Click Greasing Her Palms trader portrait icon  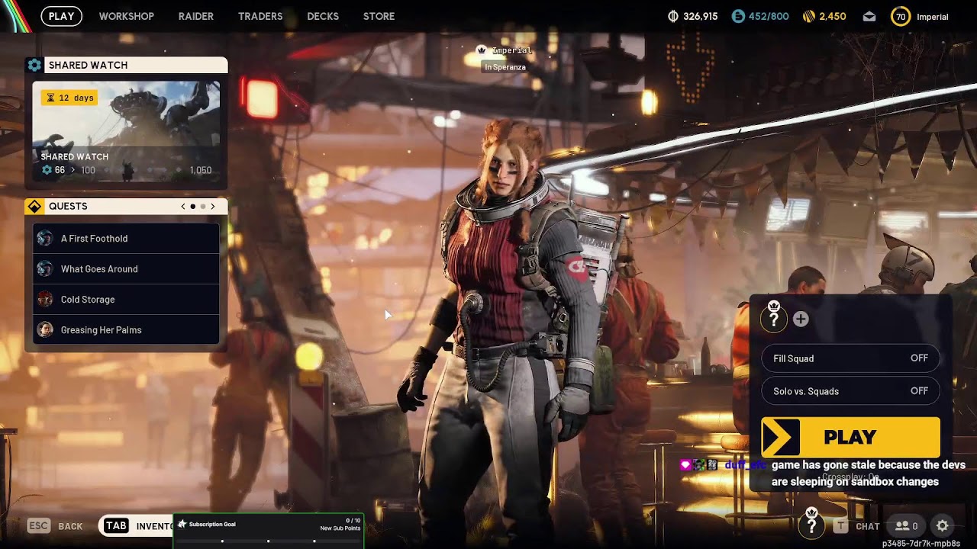[x=45, y=330]
